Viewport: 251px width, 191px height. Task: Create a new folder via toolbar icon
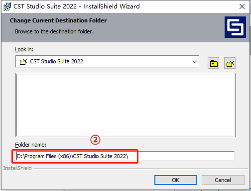tap(230, 63)
